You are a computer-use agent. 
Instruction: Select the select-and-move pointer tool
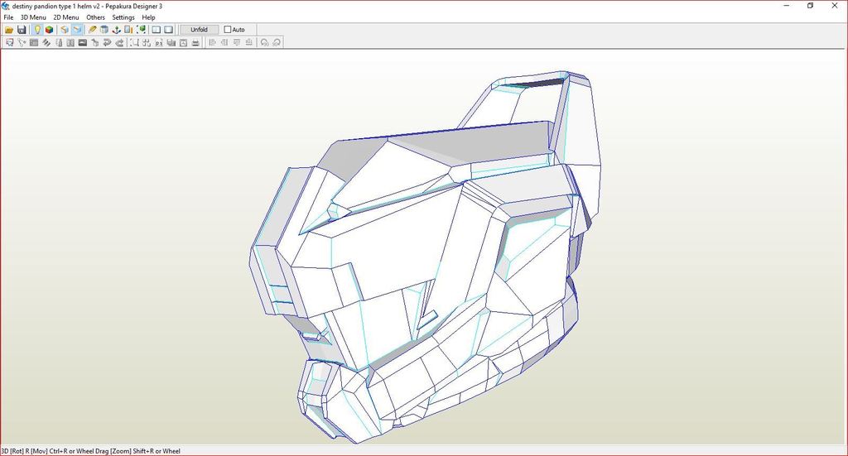9,43
